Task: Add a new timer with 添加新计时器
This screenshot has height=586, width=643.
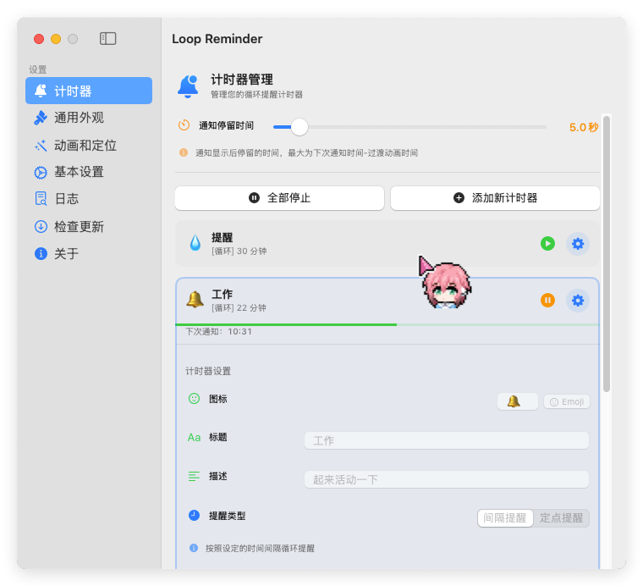Action: tap(495, 198)
